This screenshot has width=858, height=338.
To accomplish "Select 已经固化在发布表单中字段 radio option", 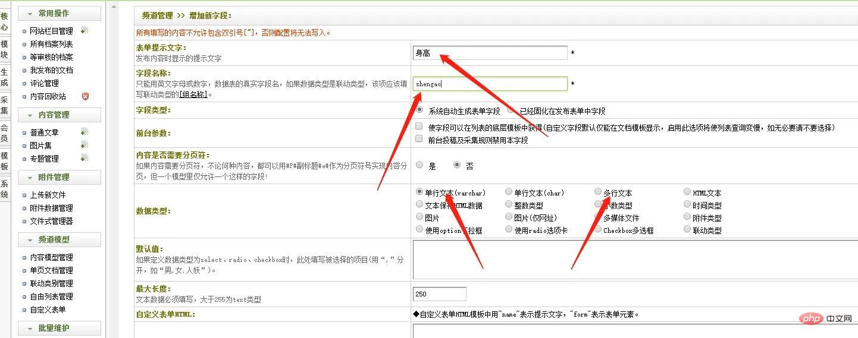I will pyautogui.click(x=511, y=110).
